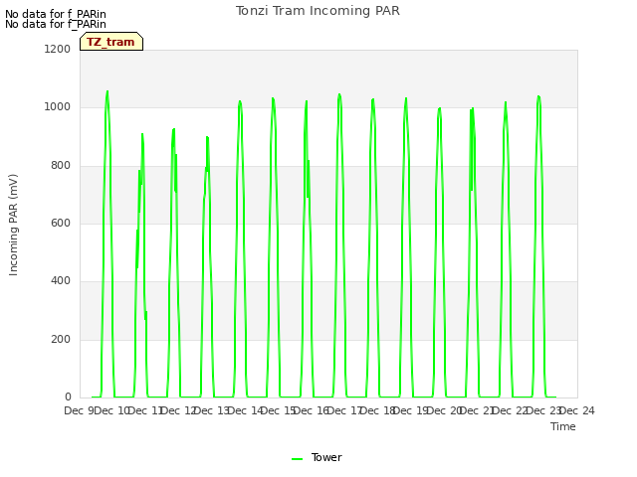This screenshot has width=637, height=477.
Task: Click the Tower legend label
Action: [326, 457]
